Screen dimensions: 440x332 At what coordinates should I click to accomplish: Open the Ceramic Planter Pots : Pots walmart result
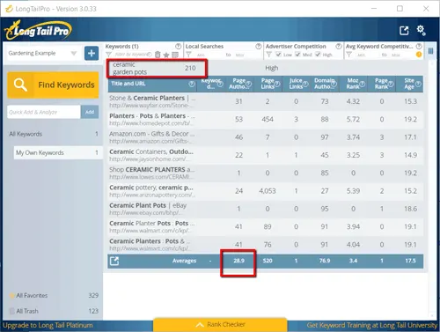[x=151, y=226]
